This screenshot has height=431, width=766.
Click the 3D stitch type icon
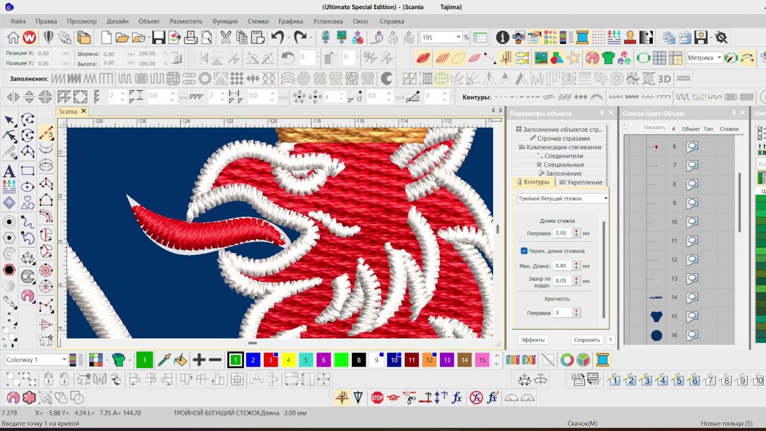664,78
